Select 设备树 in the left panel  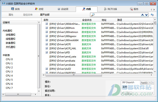[6, 22]
